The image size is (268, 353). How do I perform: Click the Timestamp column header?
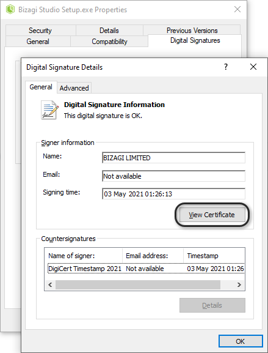(214, 256)
